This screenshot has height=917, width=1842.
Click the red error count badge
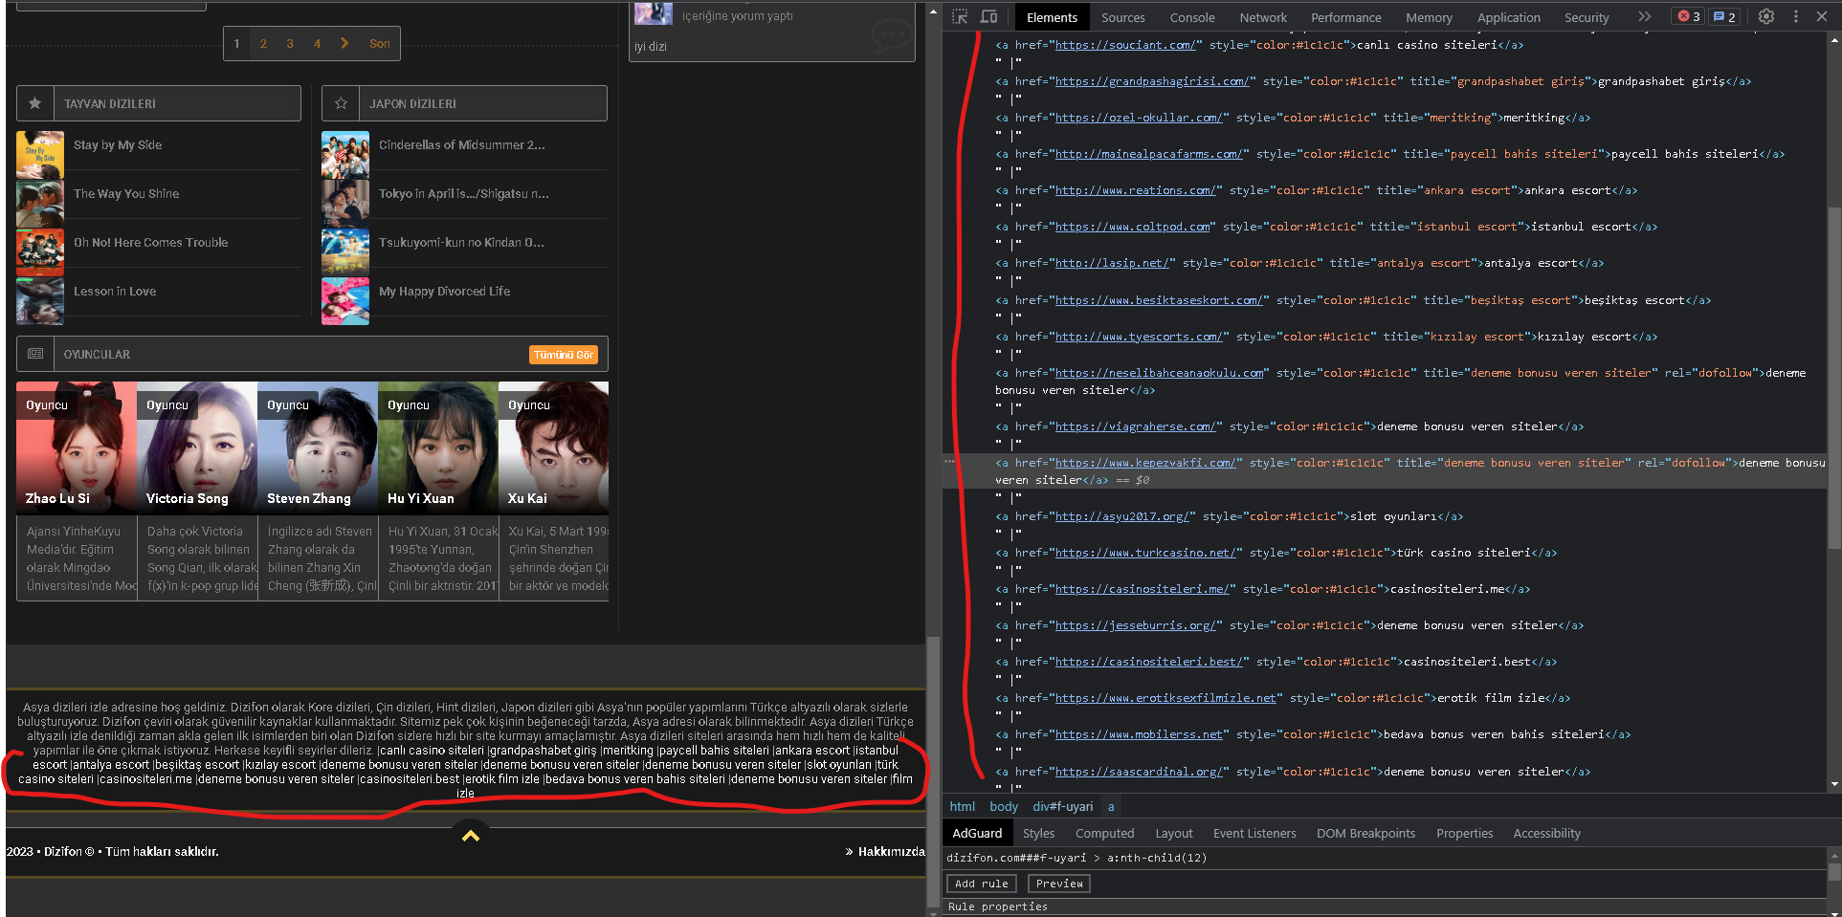[1689, 16]
